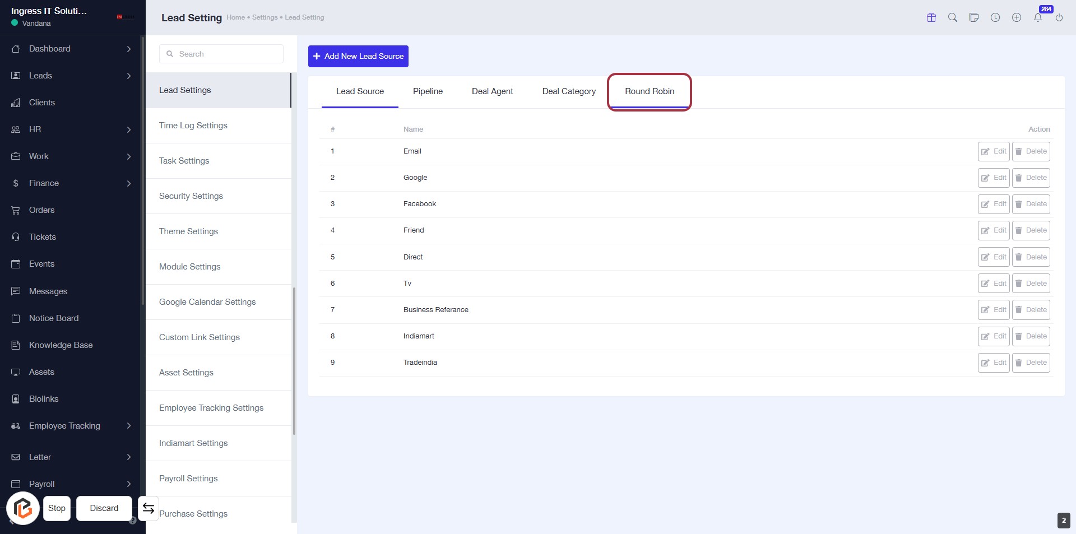Expand the Dashboard sidebar menu

[x=128, y=49]
